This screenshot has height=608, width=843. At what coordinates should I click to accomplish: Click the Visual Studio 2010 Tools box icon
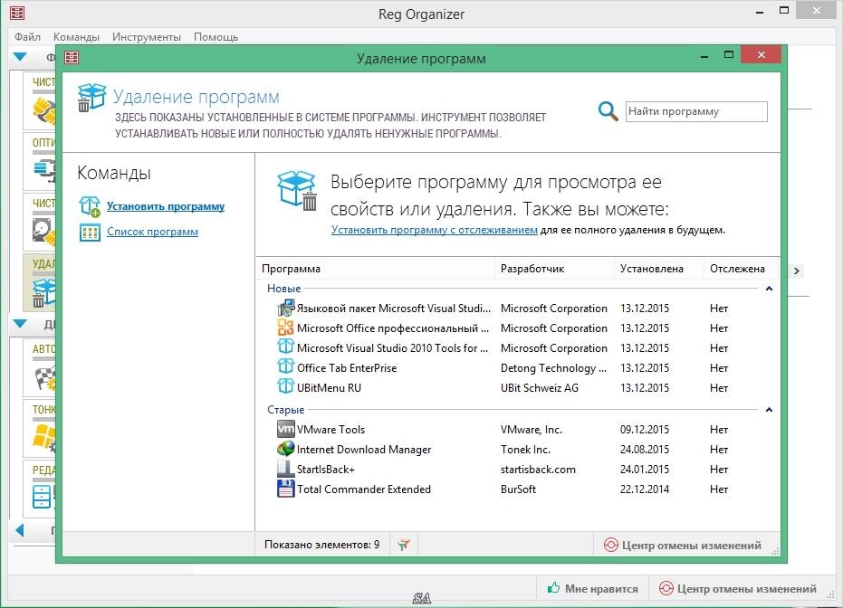tap(285, 347)
